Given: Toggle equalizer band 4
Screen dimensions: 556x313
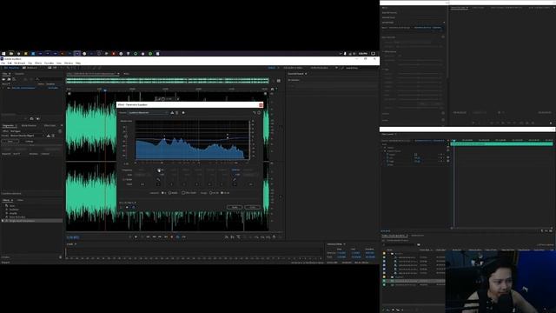Looking at the screenshot, I should coord(209,184).
